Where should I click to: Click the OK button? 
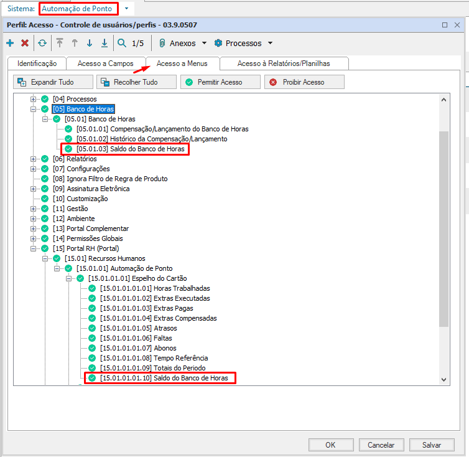[331, 445]
